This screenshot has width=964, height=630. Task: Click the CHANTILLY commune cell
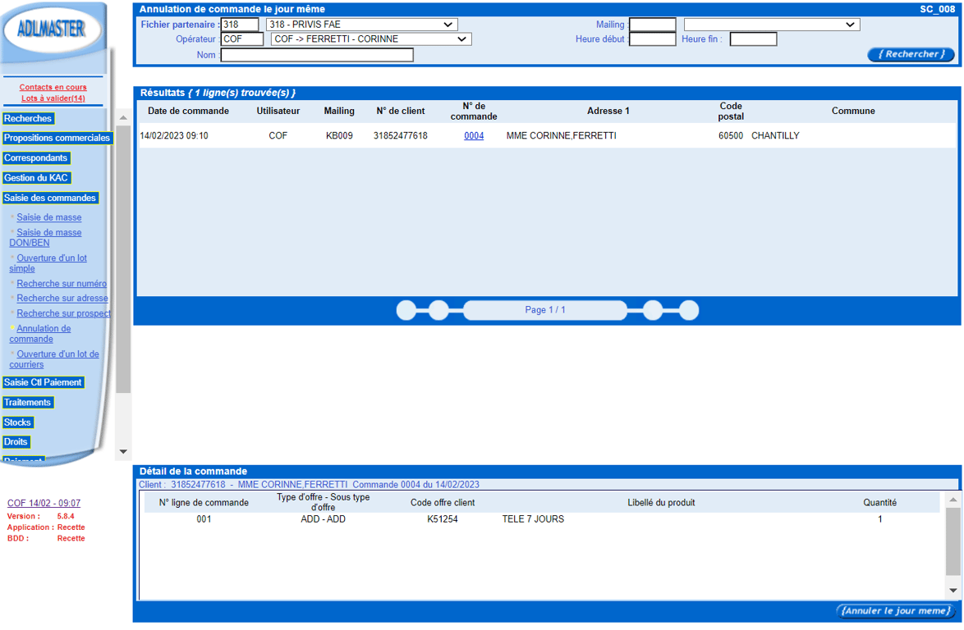[775, 135]
